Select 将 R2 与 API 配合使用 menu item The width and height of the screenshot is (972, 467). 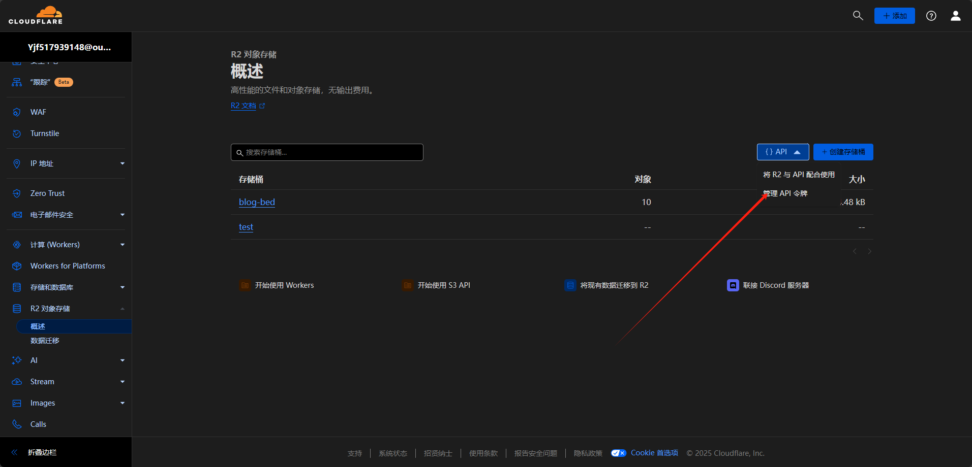pos(799,175)
